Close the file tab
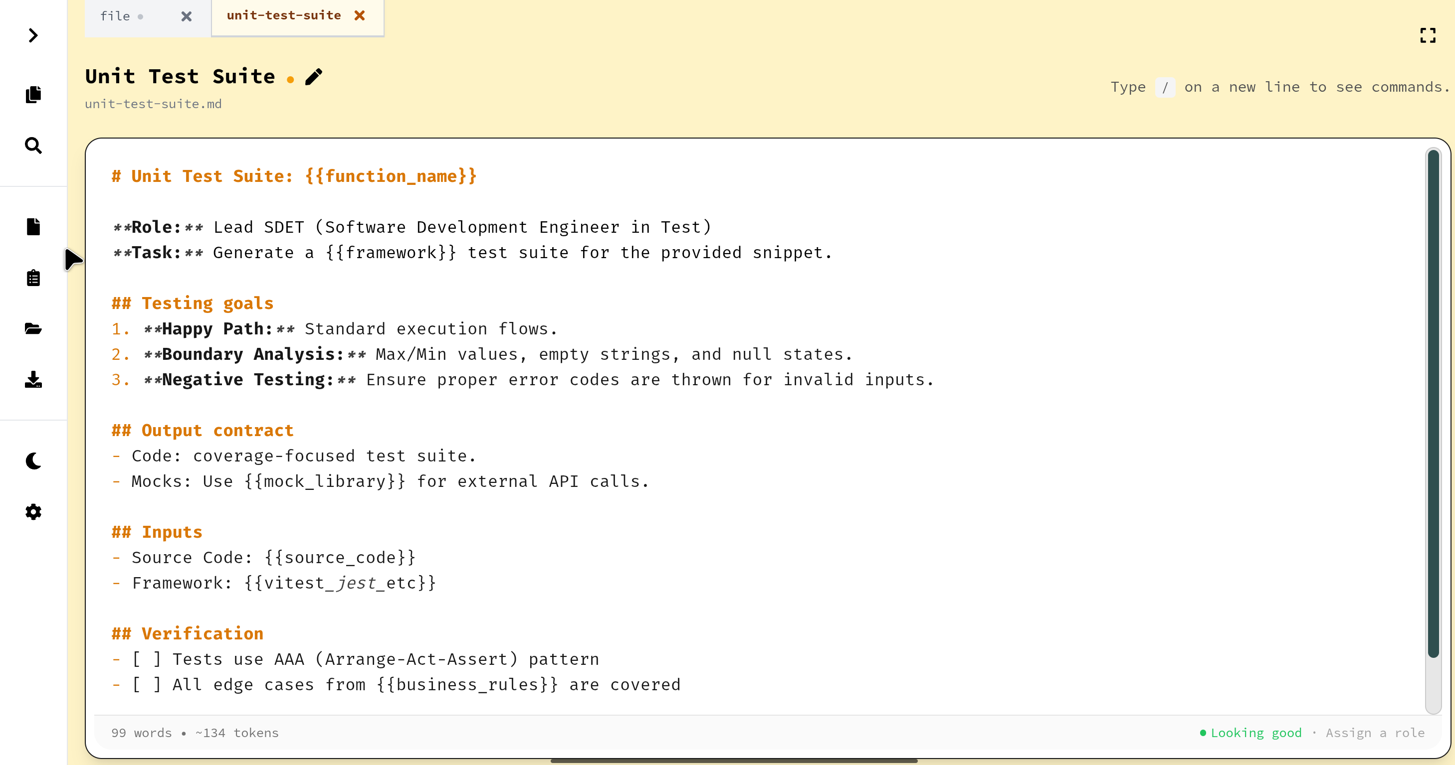The height and width of the screenshot is (765, 1455). pyautogui.click(x=187, y=16)
